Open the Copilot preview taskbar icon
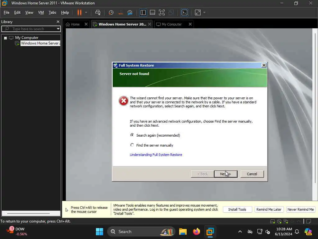Screen dimensions: 318x239 tap(308, 232)
